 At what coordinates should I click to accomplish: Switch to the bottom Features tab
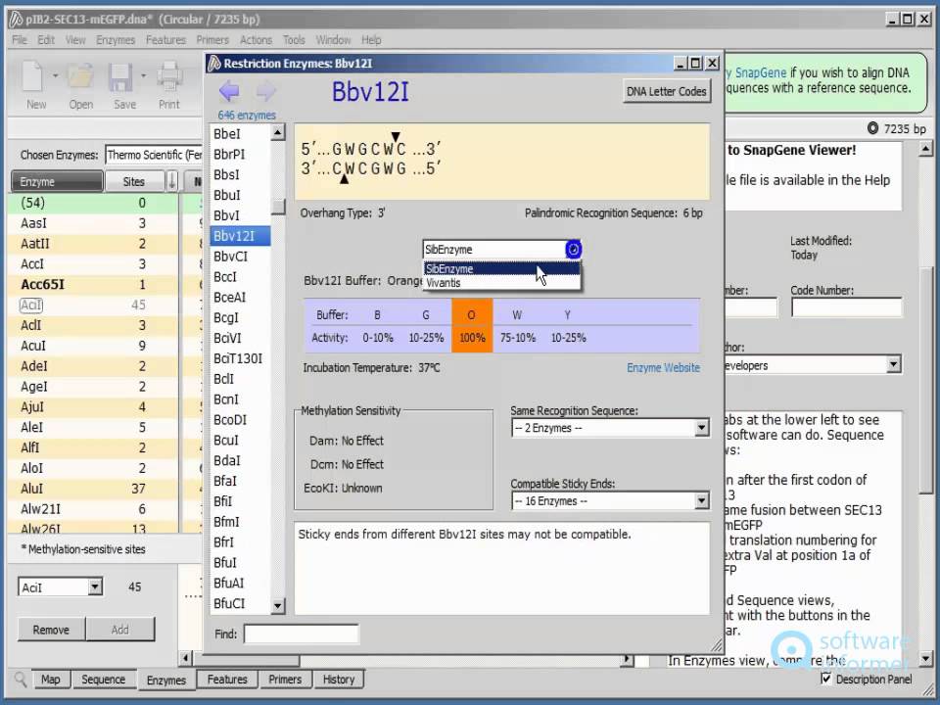click(x=227, y=680)
